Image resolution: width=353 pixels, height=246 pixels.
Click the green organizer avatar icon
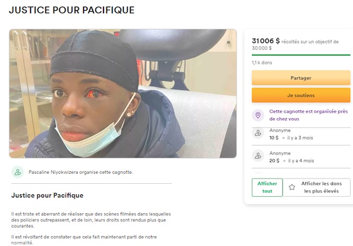pos(18,172)
